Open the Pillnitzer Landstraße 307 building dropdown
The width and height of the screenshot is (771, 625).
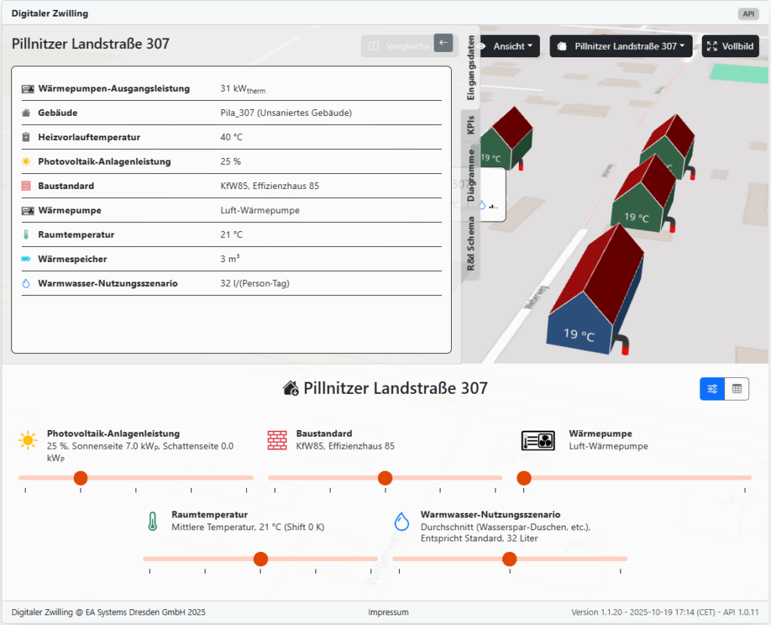pos(621,46)
